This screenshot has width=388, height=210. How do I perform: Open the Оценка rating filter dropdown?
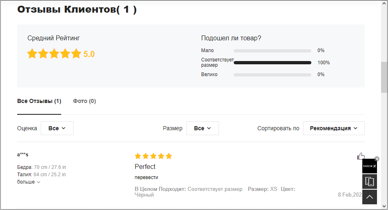pos(57,128)
